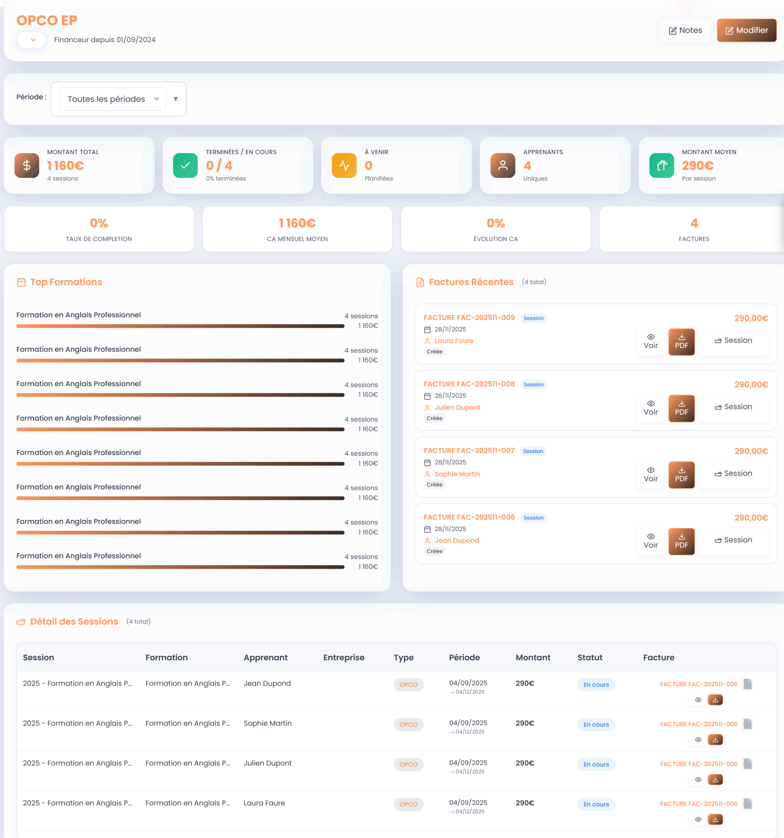Click the Modifier button
This screenshot has height=838, width=784.
click(746, 30)
